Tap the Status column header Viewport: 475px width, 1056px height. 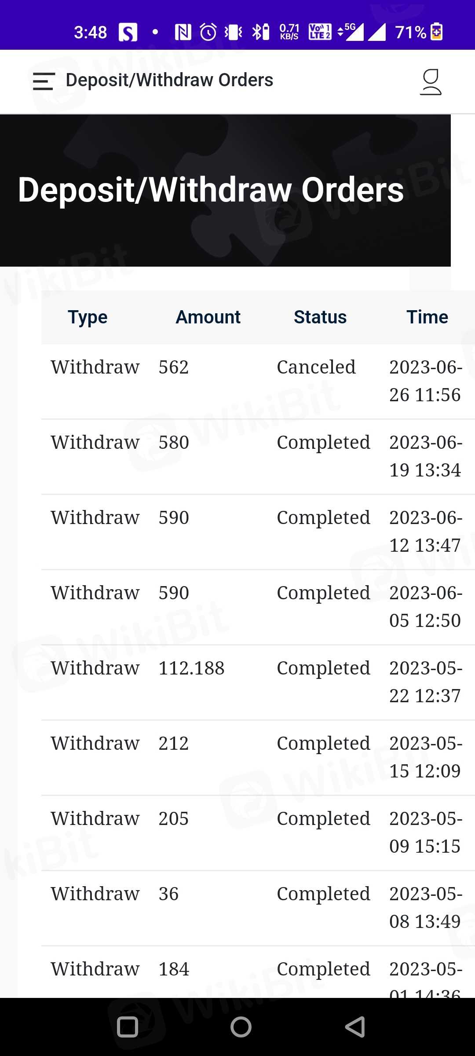(320, 317)
